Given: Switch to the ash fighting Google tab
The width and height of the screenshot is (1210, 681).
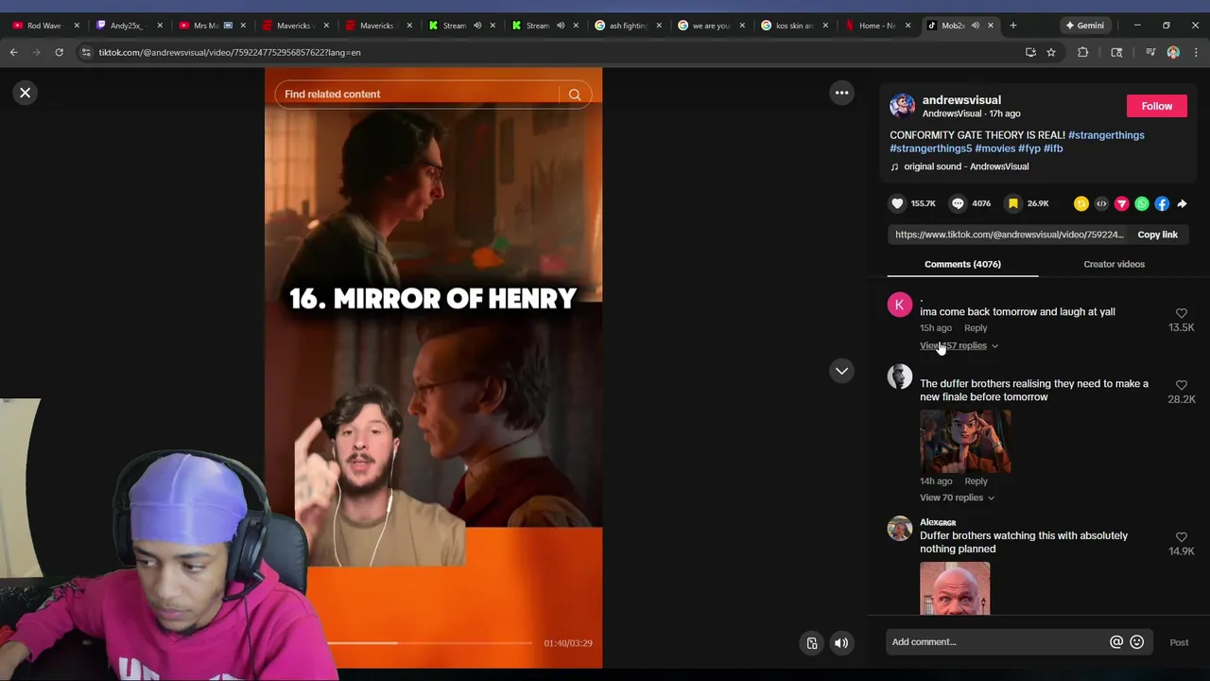Looking at the screenshot, I should 629,26.
